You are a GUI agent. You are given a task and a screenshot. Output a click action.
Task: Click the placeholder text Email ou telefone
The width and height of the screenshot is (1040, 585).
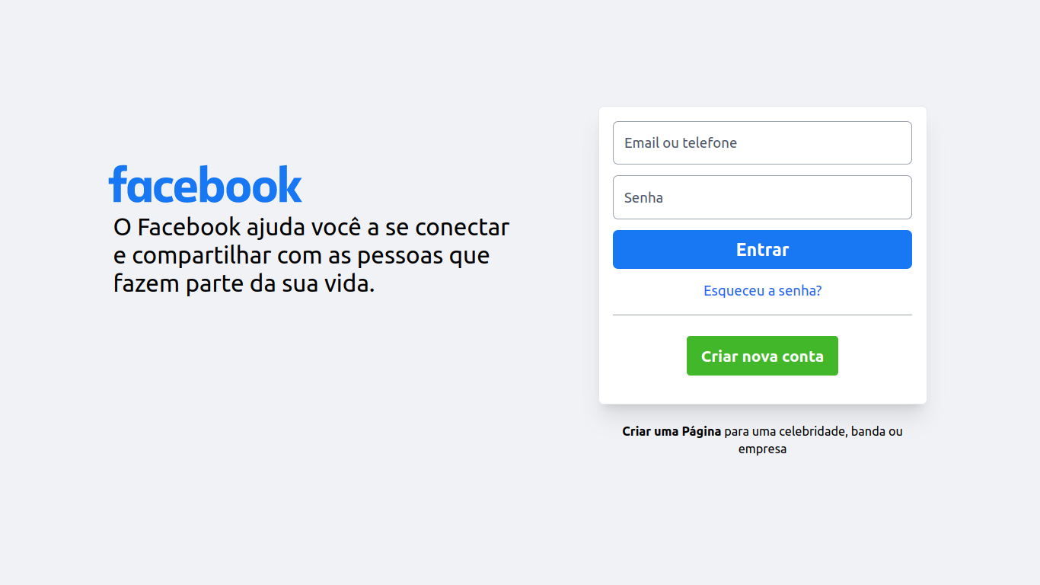[681, 142]
